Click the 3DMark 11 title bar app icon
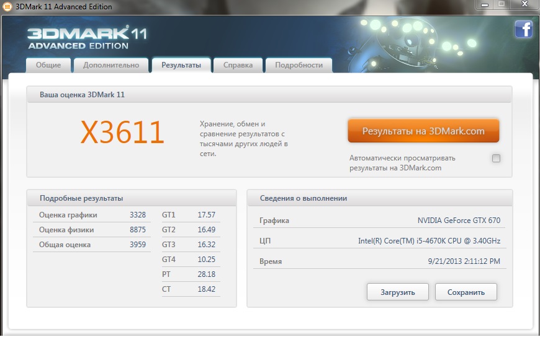 tap(7, 7)
